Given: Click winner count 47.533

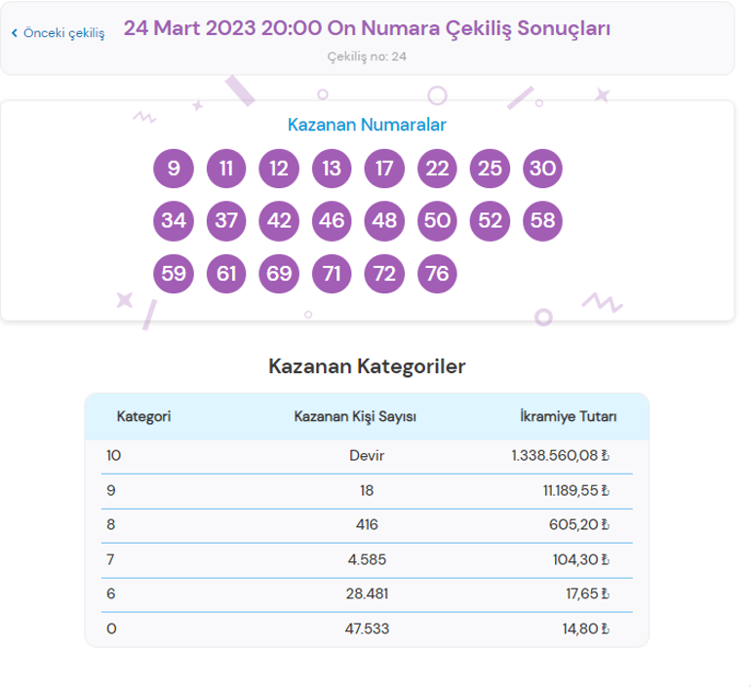Looking at the screenshot, I should click(x=367, y=629).
